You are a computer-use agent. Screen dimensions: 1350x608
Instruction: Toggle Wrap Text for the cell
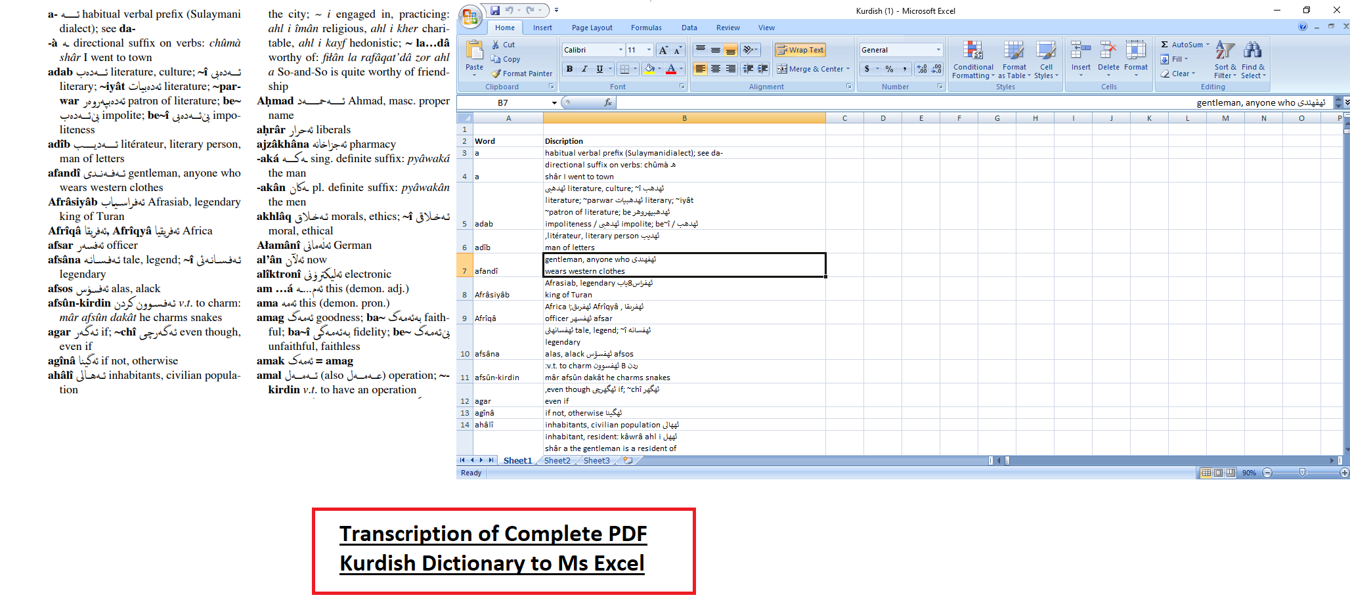pos(800,50)
